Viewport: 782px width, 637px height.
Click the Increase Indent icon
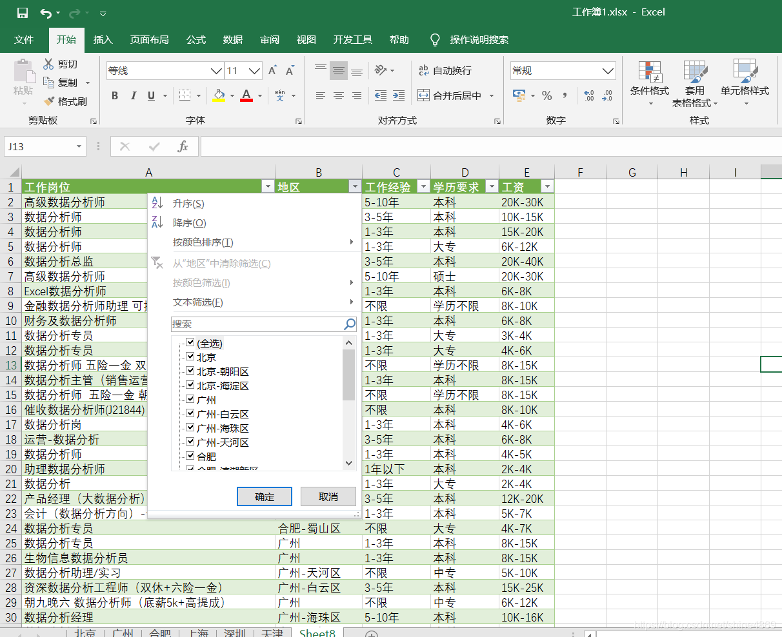coord(399,95)
